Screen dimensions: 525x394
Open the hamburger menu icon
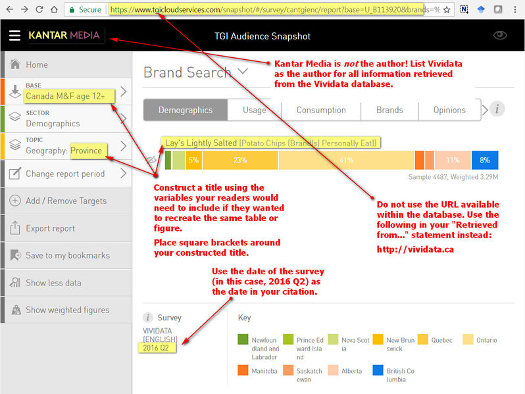(14, 36)
